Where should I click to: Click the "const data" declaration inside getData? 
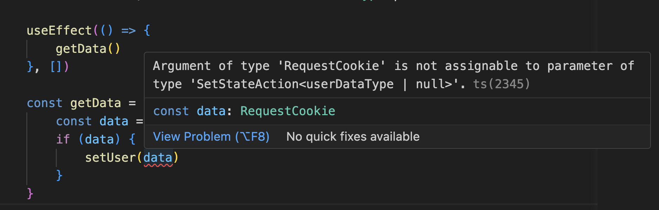click(92, 121)
